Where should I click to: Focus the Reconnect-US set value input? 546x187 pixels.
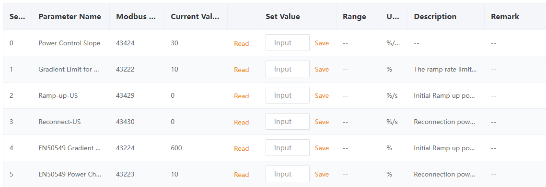[288, 122]
